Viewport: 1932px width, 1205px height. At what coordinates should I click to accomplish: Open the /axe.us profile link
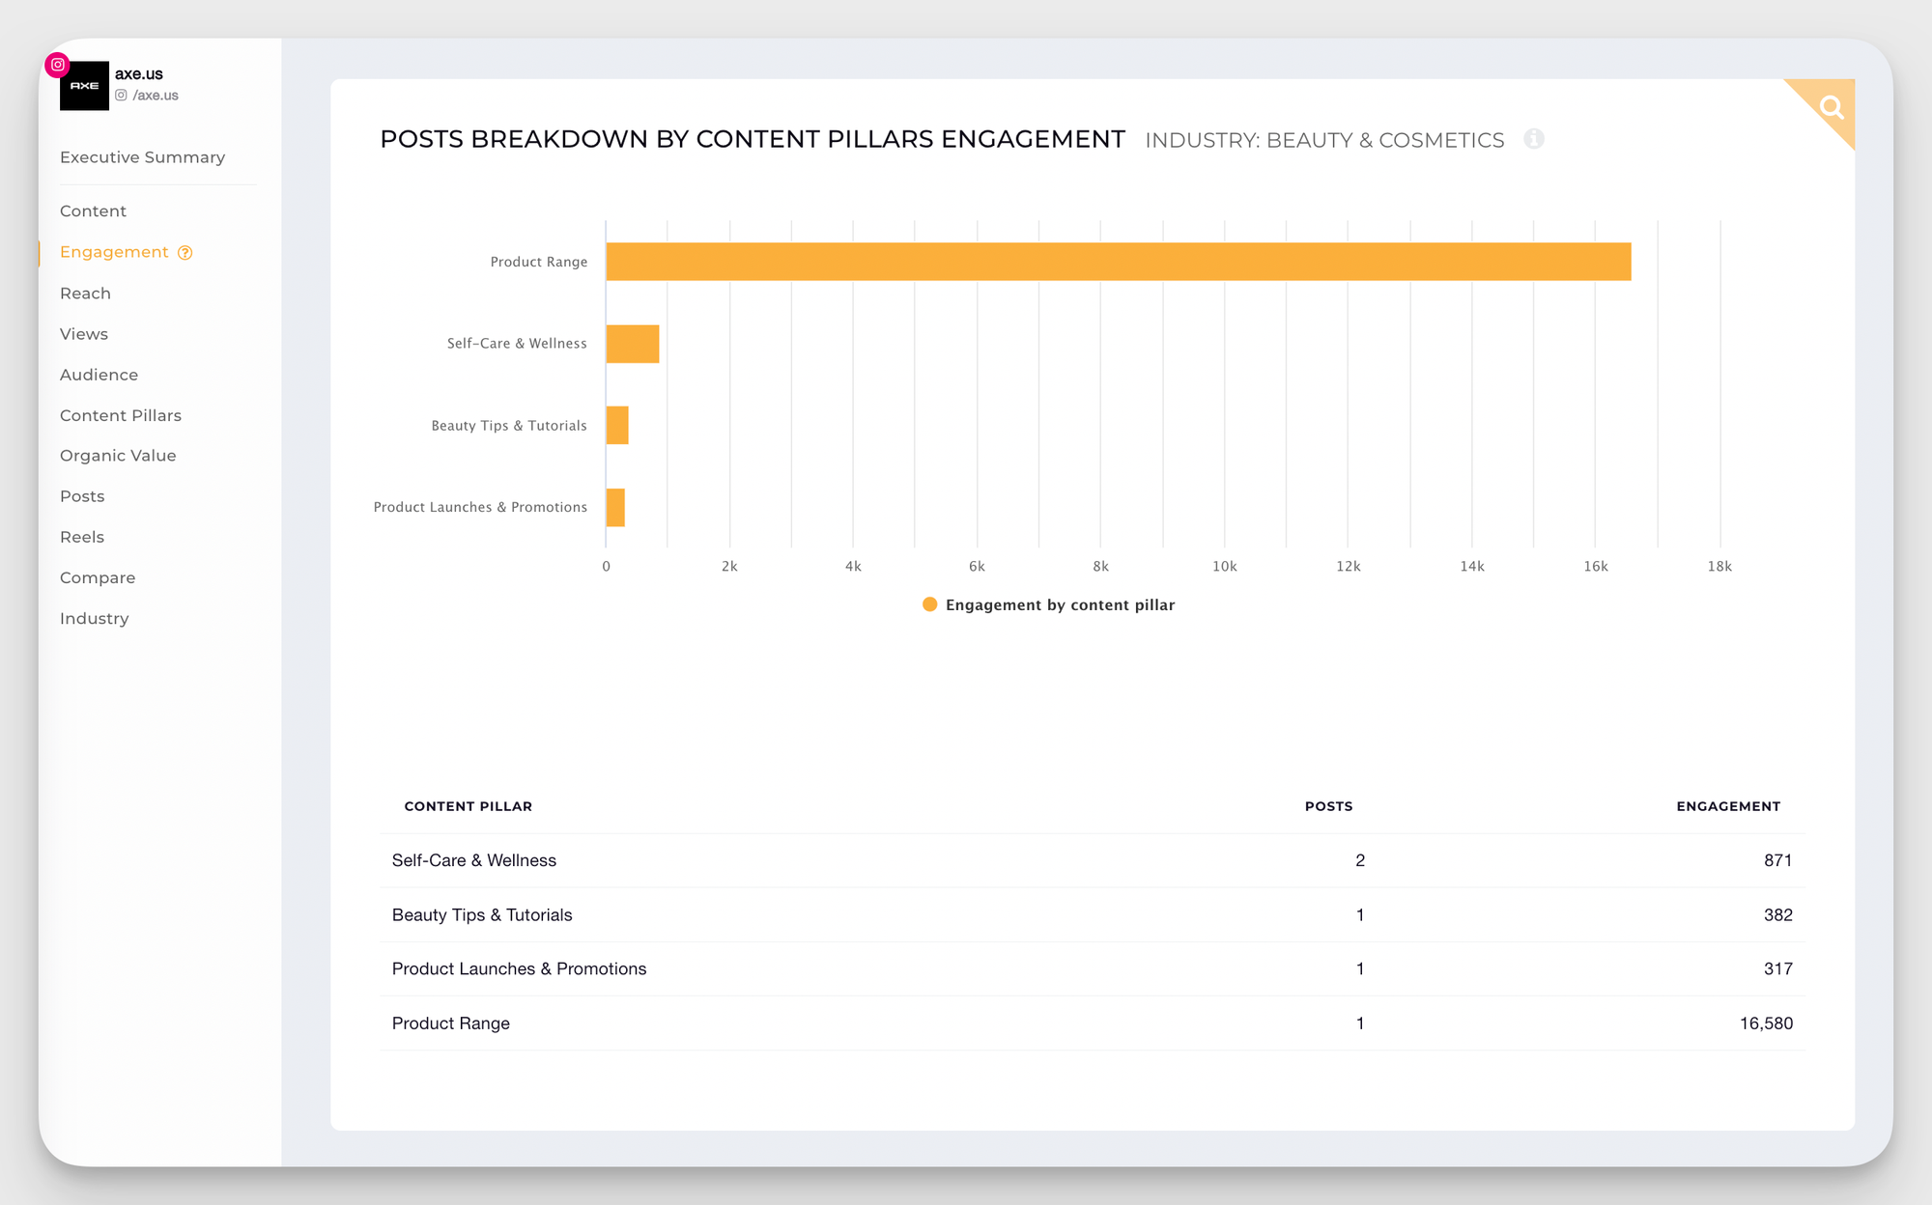click(x=156, y=95)
